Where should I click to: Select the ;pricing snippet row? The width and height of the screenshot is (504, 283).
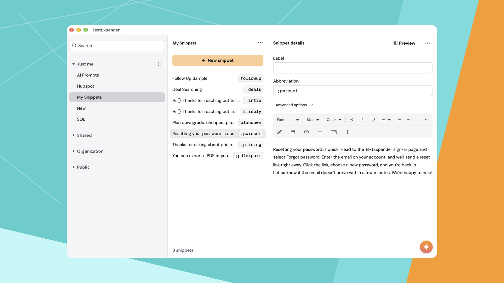tap(218, 145)
